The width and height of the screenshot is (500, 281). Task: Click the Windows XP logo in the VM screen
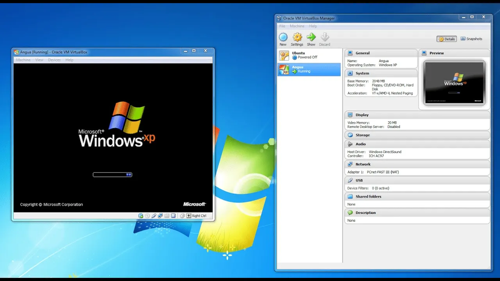pyautogui.click(x=117, y=124)
